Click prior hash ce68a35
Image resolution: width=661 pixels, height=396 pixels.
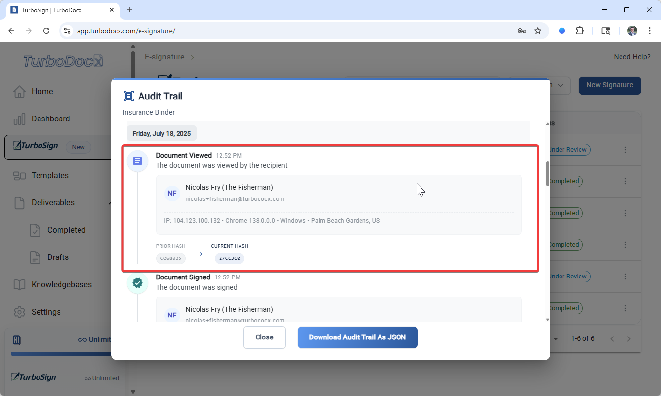[171, 258]
